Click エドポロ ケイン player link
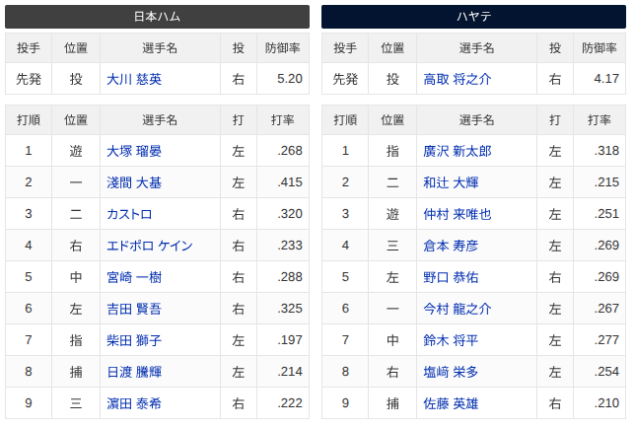This screenshot has height=428, width=635. click(150, 246)
